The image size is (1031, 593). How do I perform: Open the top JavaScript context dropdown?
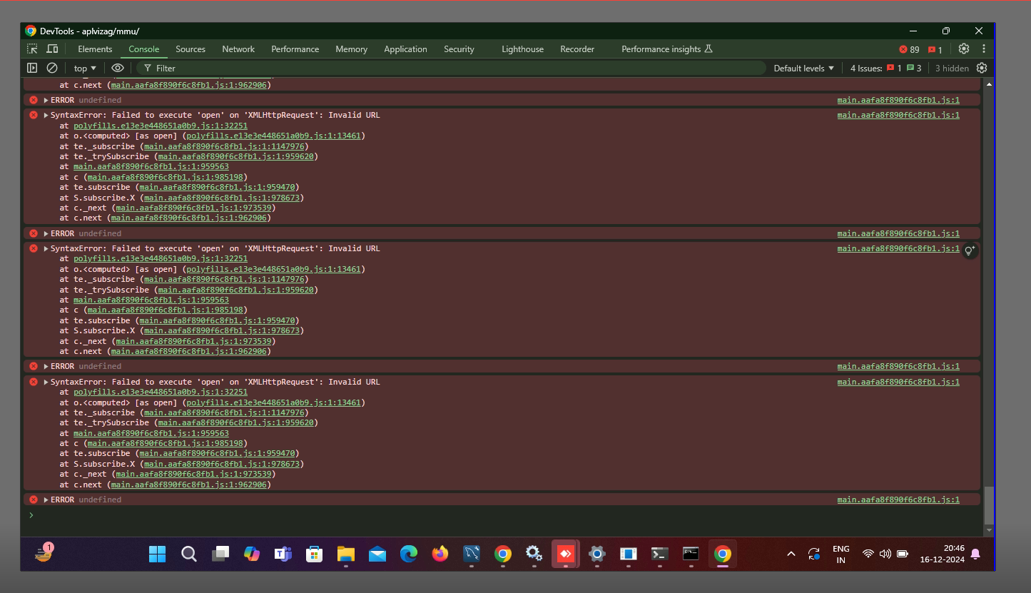[x=85, y=69]
